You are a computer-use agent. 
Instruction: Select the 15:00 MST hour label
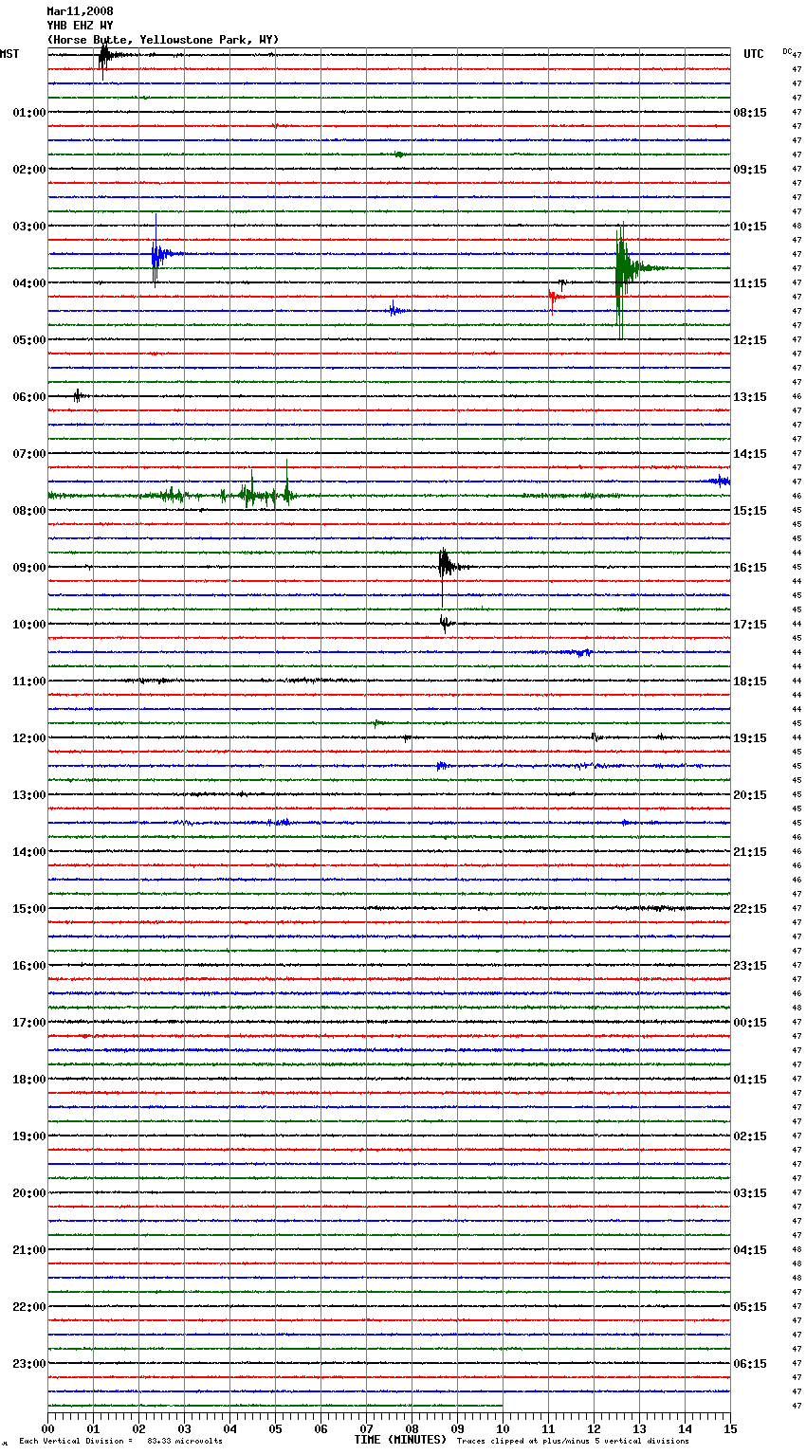pos(29,909)
